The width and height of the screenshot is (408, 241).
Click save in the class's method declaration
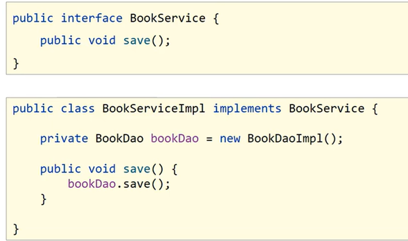[x=137, y=169]
